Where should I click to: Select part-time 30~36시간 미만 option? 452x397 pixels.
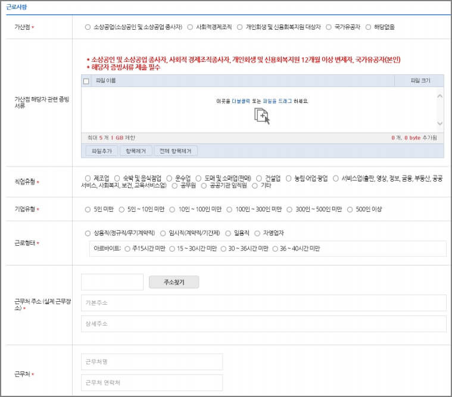point(223,249)
